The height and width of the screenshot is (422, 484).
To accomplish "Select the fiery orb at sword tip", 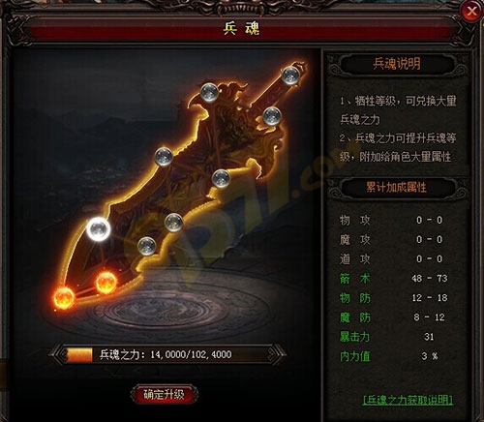I will 64,297.
